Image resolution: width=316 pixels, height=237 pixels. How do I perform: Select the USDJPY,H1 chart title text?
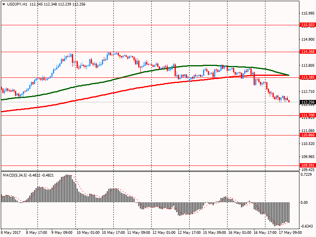click(x=17, y=4)
